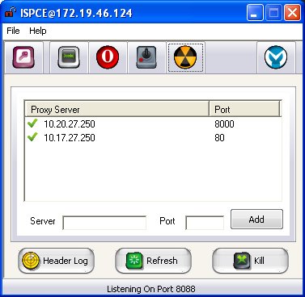
Task: Click port value 80
Action: [219, 138]
